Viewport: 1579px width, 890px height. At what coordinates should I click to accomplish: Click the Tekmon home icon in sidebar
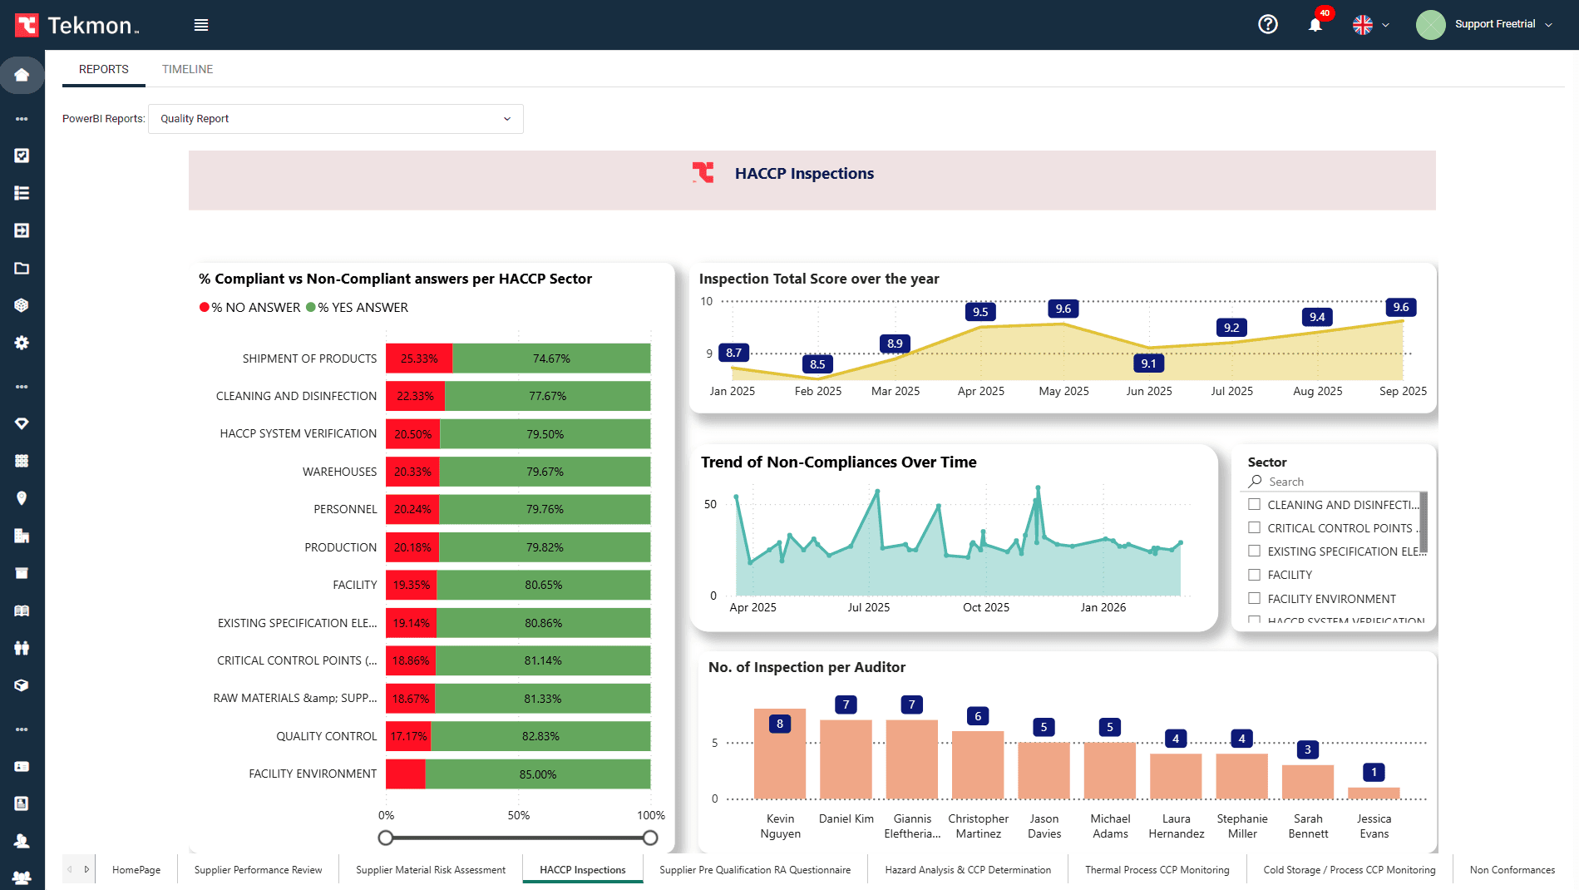click(22, 75)
